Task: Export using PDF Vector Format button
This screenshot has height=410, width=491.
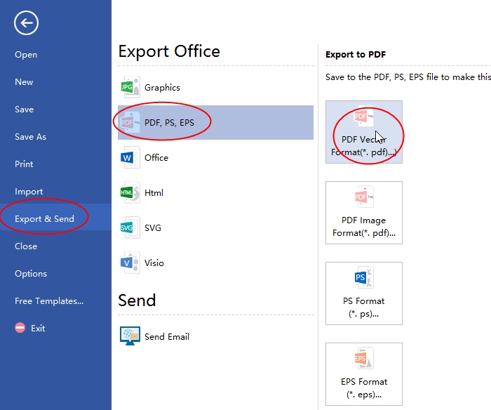Action: click(364, 132)
